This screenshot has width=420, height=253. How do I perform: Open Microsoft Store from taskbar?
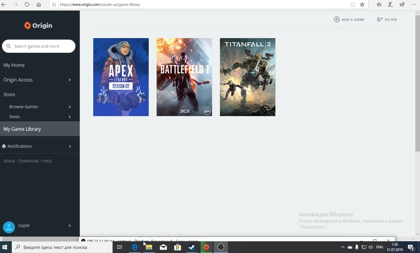178,247
